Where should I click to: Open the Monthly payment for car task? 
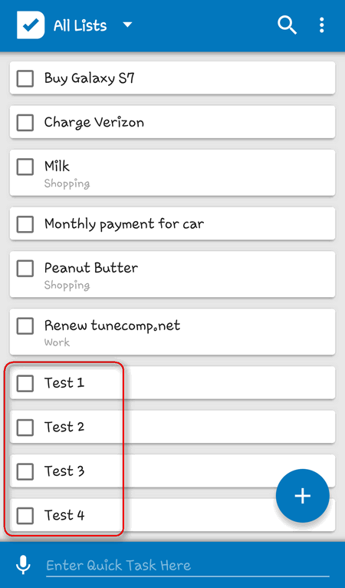pyautogui.click(x=172, y=223)
